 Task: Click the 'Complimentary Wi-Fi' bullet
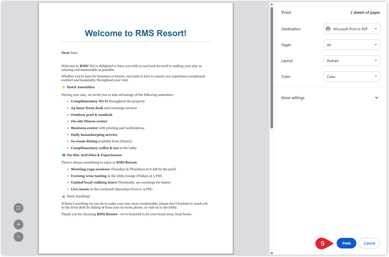(108, 101)
